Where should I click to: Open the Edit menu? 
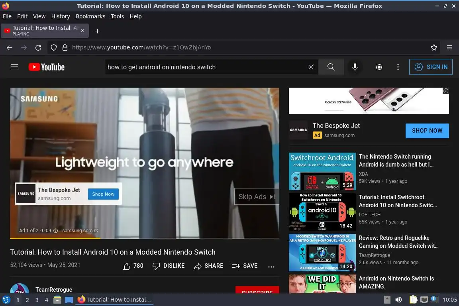(22, 16)
